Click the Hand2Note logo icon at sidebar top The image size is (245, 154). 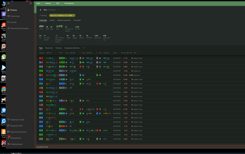pyautogui.click(x=8, y=3)
